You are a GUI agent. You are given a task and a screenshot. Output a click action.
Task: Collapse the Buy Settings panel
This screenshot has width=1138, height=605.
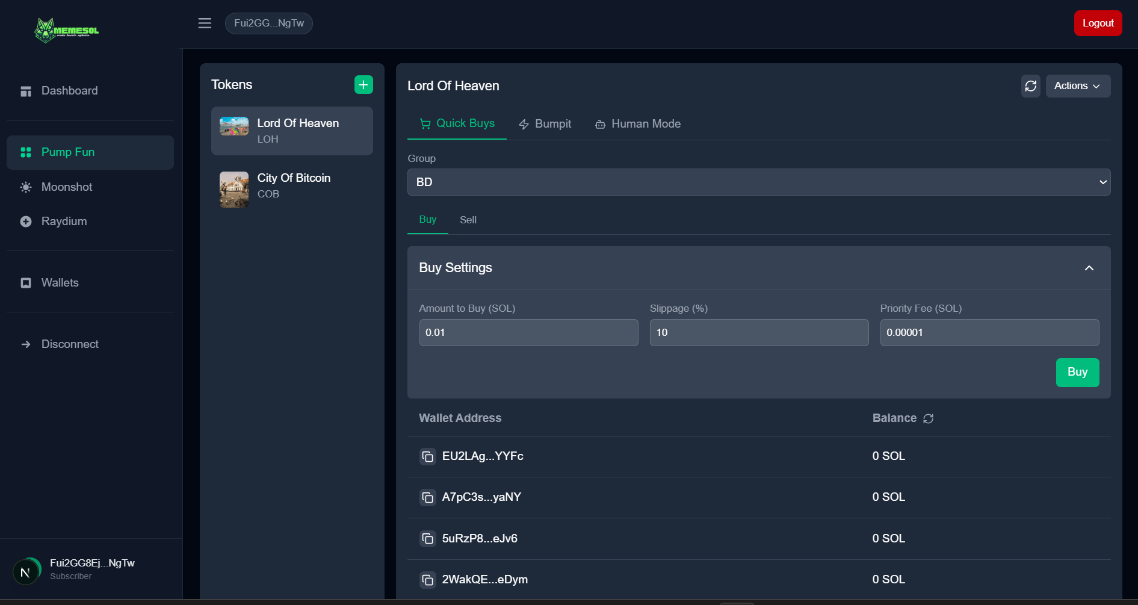[1089, 268]
